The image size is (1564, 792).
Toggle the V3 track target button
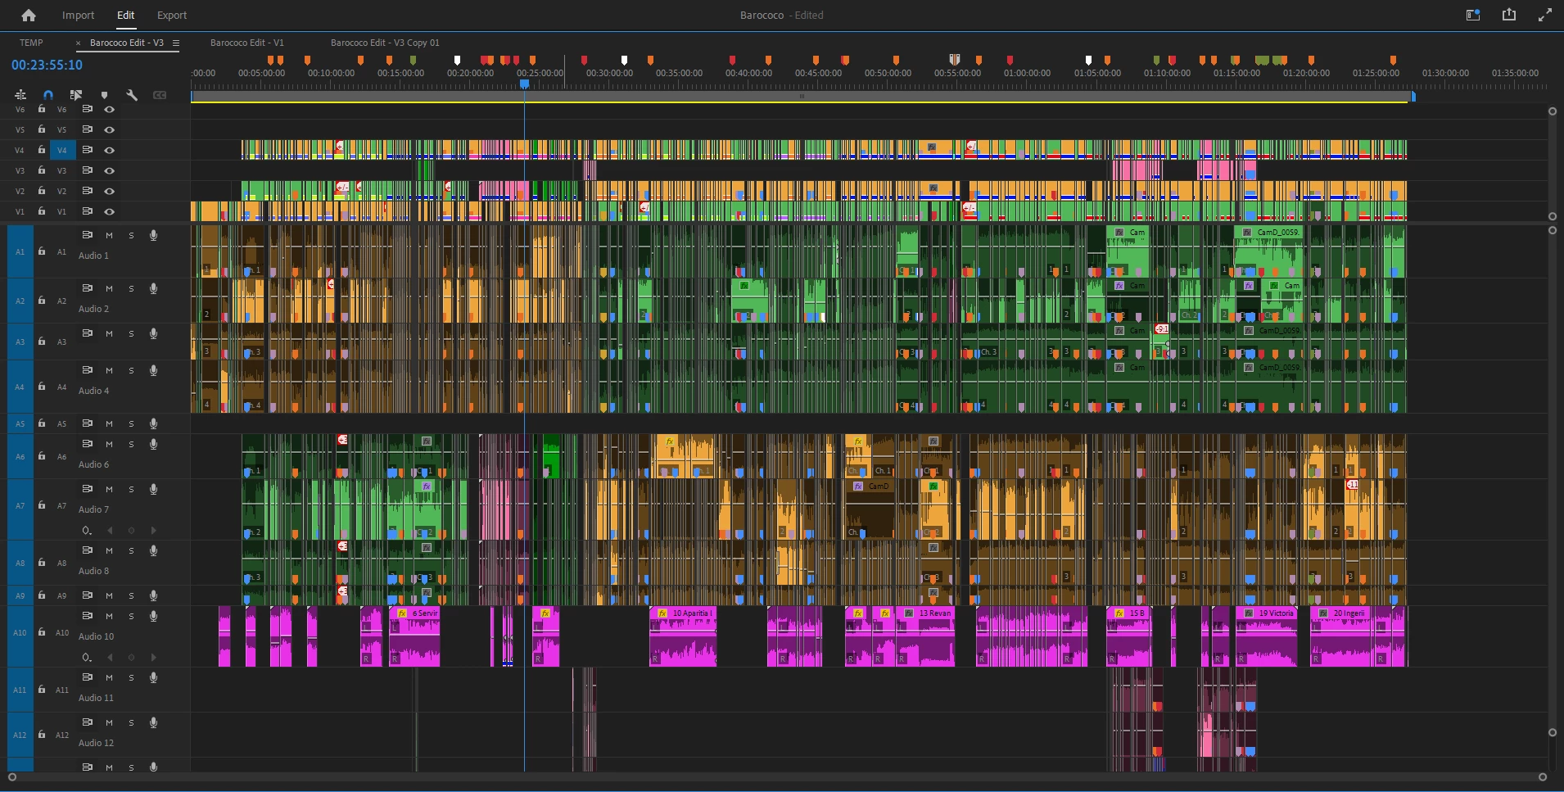click(62, 170)
